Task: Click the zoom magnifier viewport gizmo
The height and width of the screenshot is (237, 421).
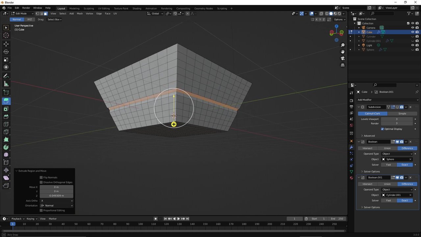Action: click(x=342, y=45)
